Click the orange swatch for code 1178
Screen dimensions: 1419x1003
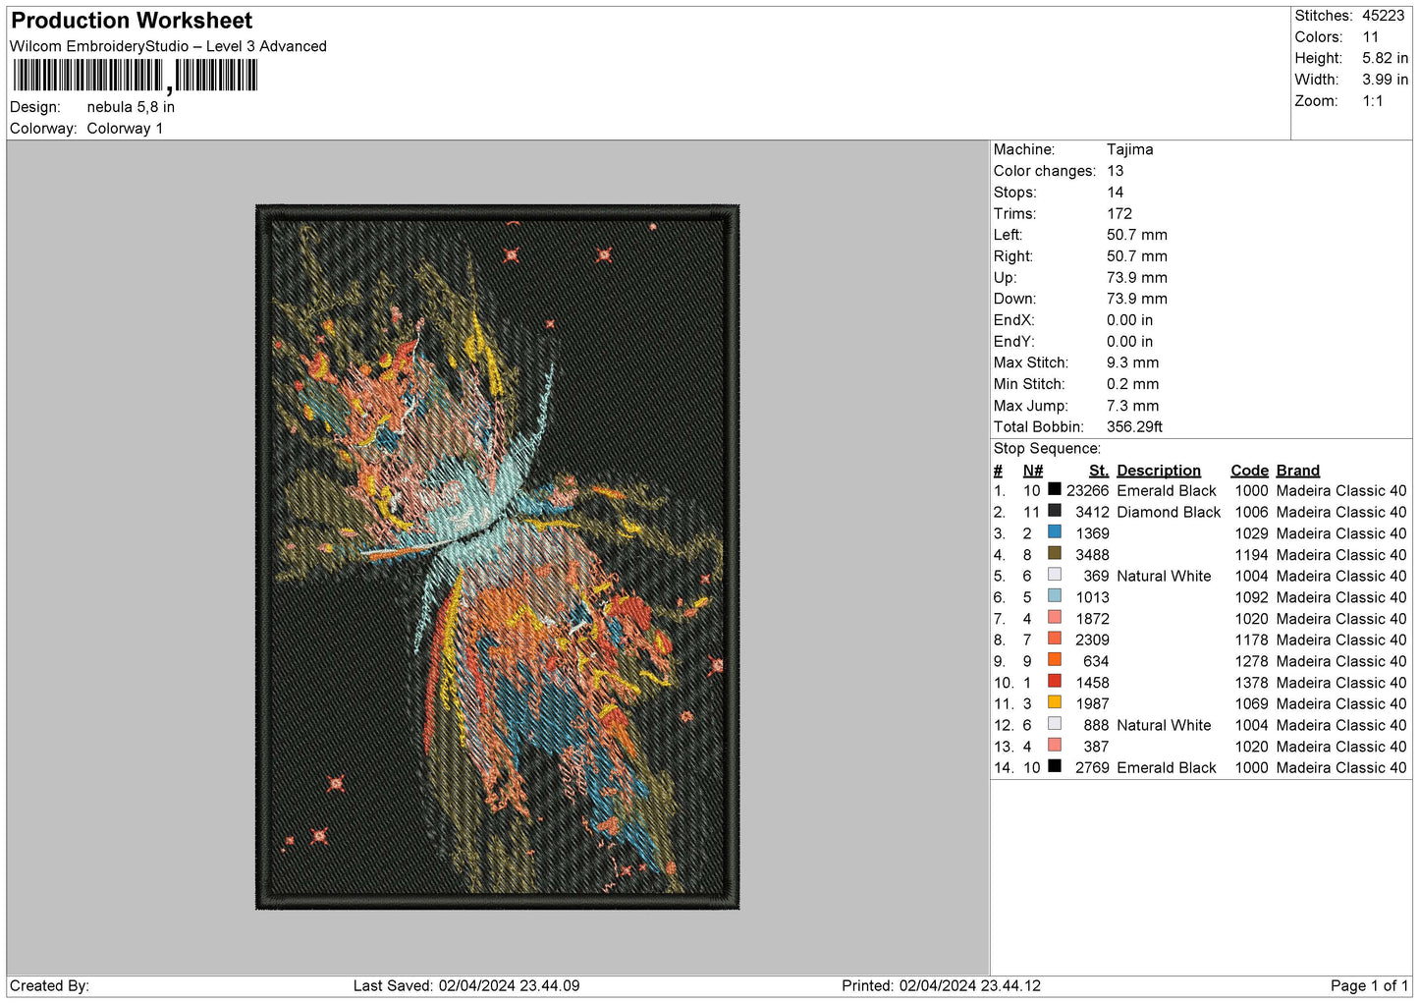coord(1055,639)
